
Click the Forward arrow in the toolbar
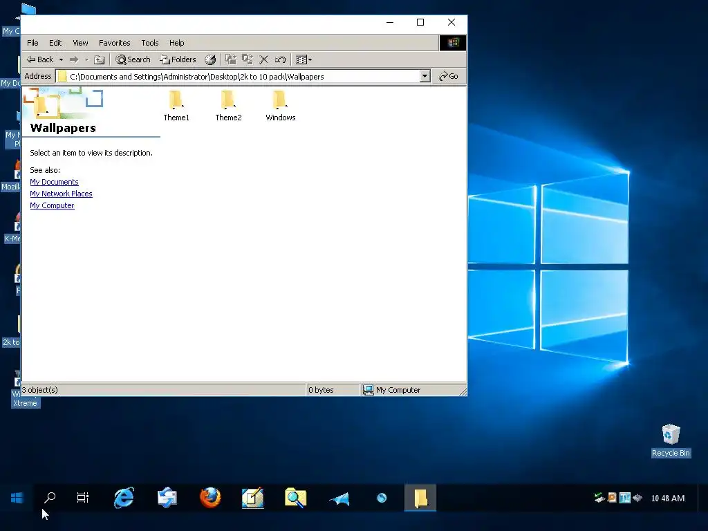(74, 59)
